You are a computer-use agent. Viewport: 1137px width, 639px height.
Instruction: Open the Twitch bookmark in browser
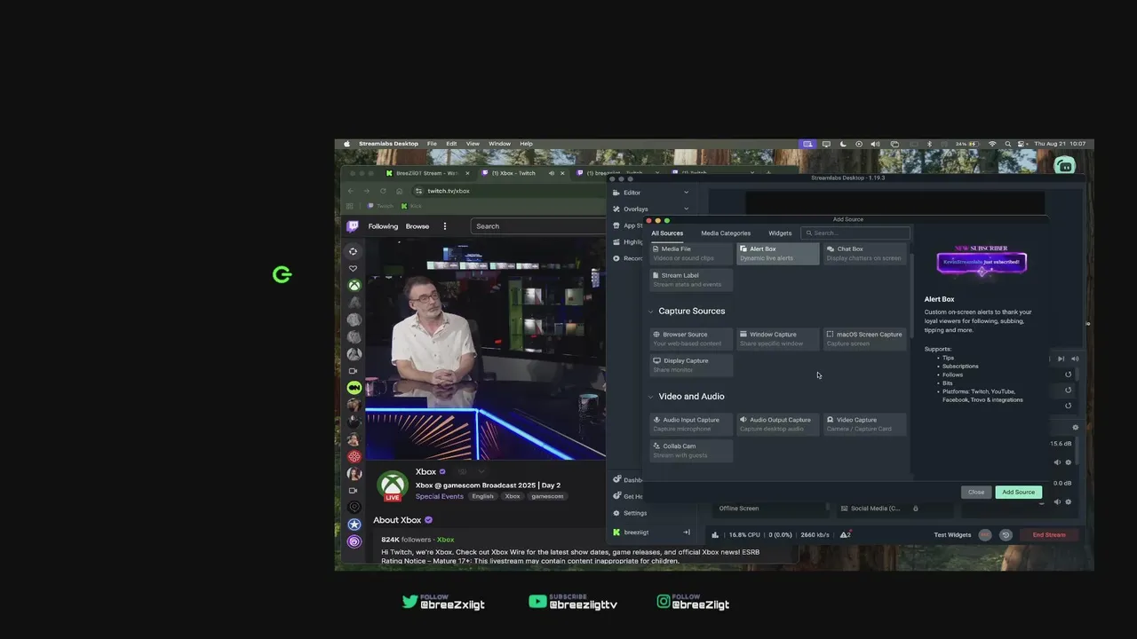point(380,206)
